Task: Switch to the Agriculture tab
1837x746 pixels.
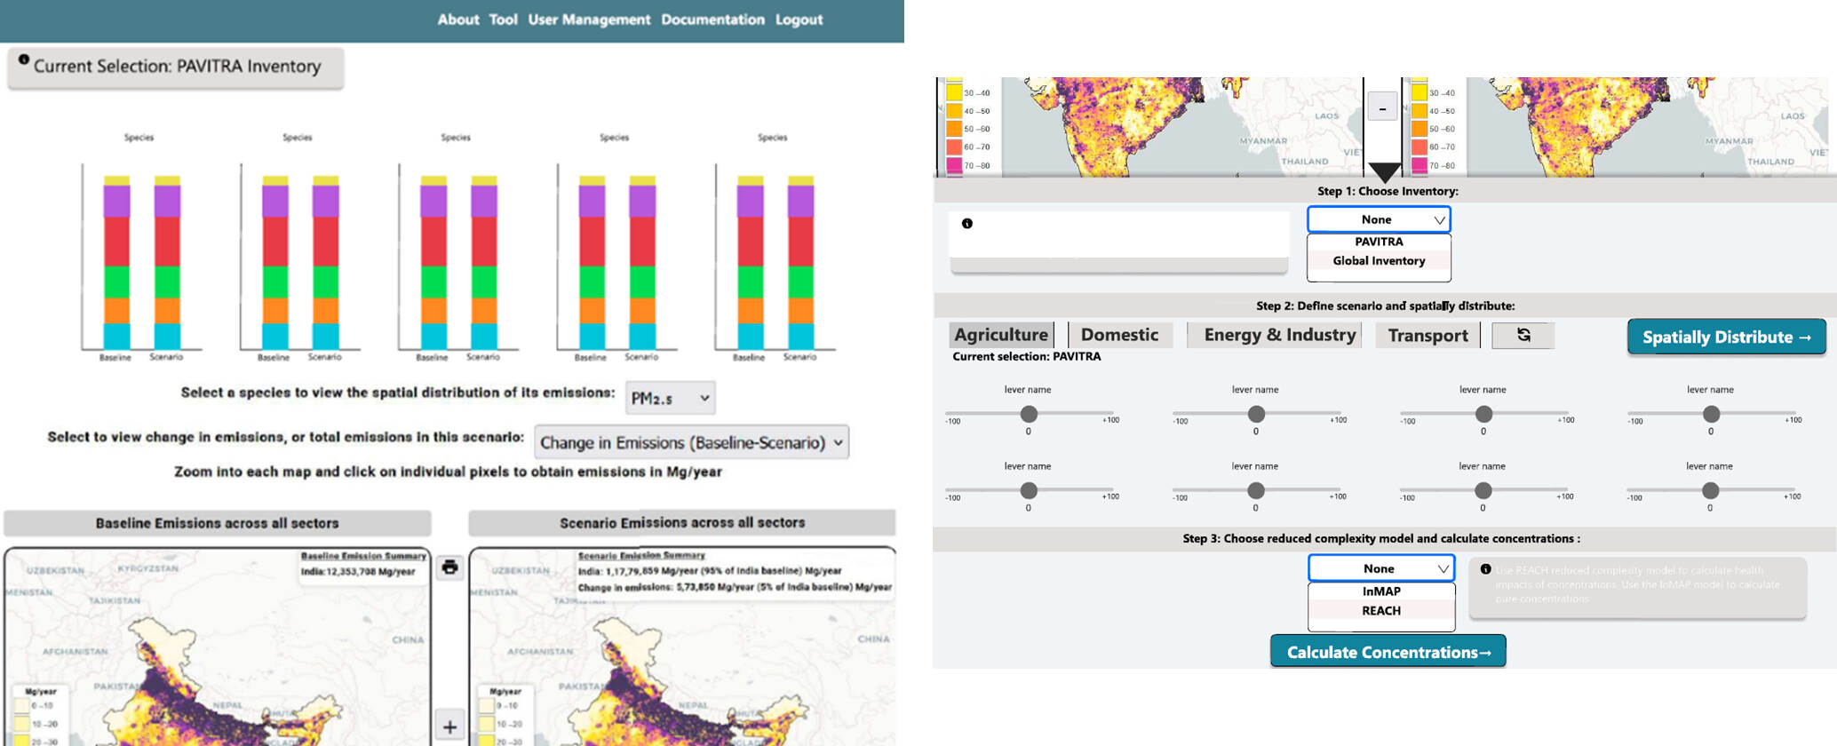Action: (1001, 335)
